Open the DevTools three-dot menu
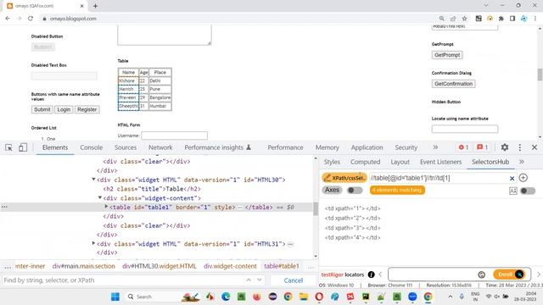Screen dimensions: 543x305 pyautogui.click(x=520, y=147)
